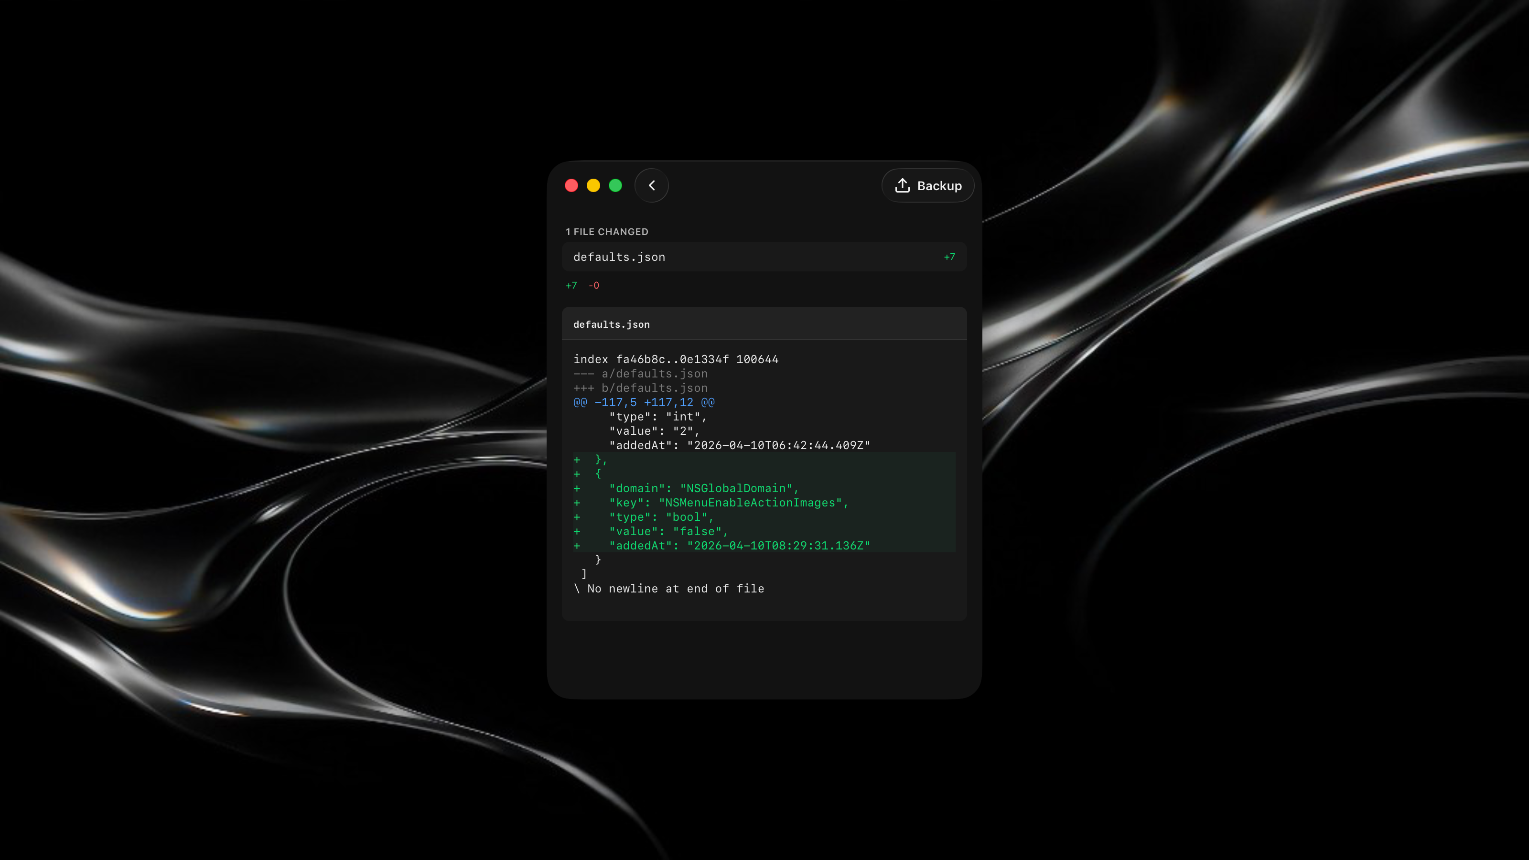This screenshot has width=1529, height=860.
Task: Click the upload icon in Backup
Action: tap(902, 186)
